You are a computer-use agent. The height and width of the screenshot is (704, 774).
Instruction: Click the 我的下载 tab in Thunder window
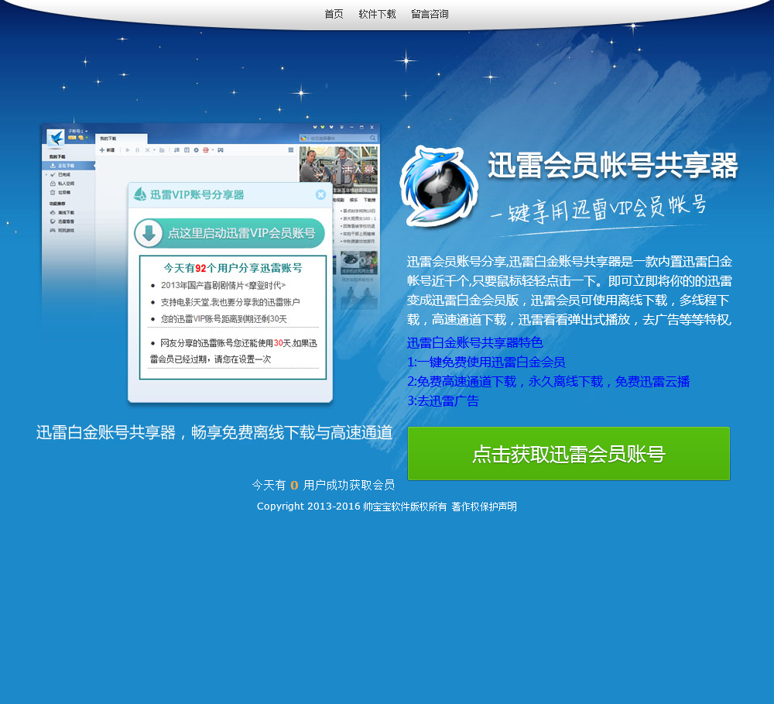click(x=122, y=139)
